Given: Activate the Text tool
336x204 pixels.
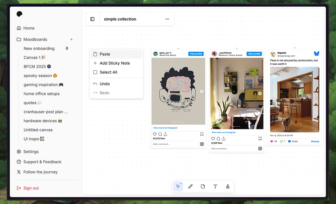Looking at the screenshot, I should (x=215, y=186).
